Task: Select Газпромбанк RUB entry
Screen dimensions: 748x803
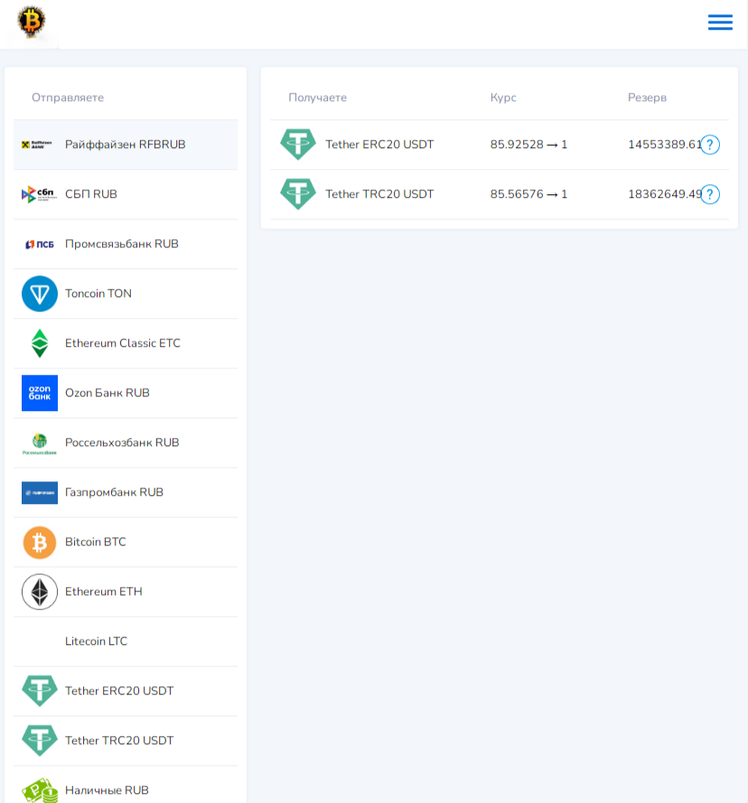Action: click(126, 492)
